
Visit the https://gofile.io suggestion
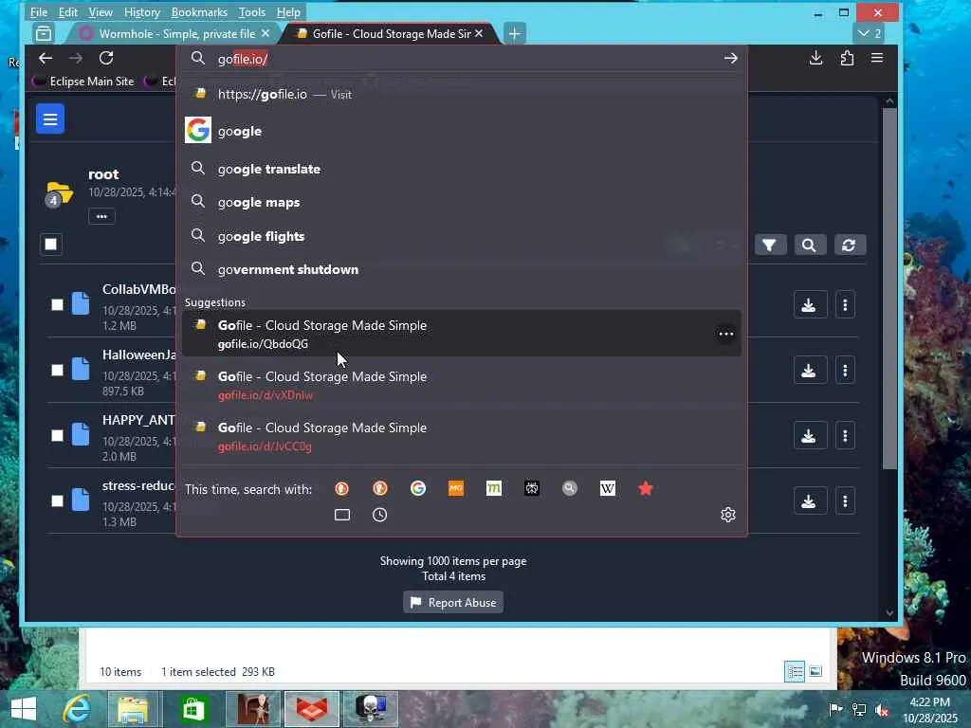coord(462,94)
